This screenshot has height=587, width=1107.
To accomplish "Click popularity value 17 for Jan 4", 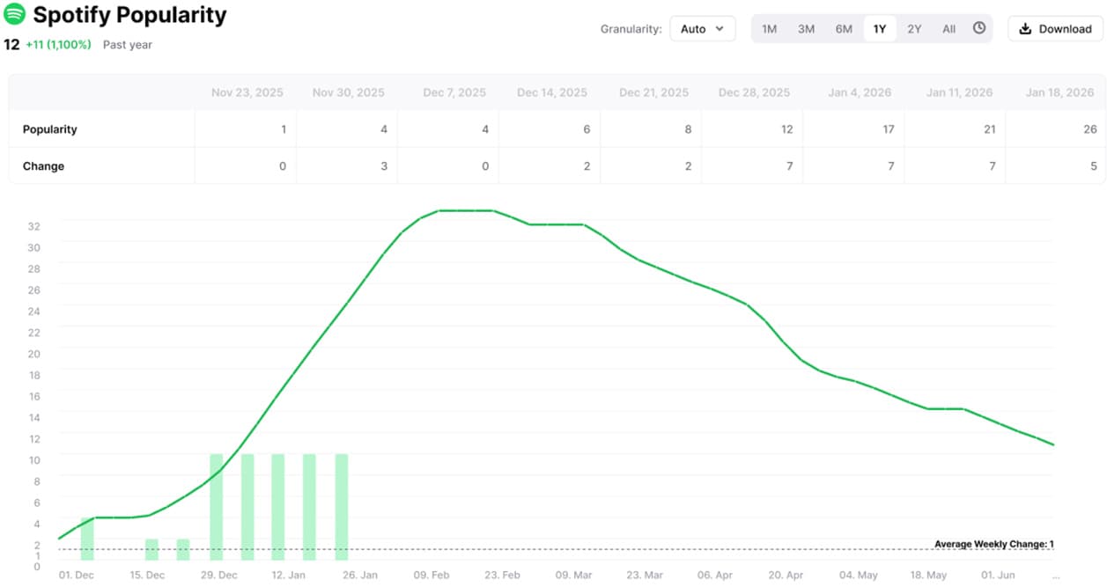I will pyautogui.click(x=888, y=129).
